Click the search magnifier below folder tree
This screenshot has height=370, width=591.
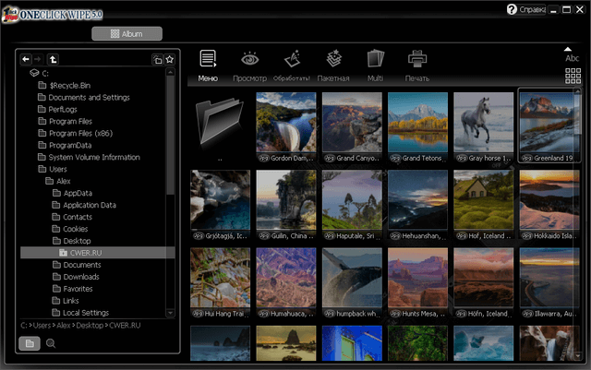[x=51, y=343]
